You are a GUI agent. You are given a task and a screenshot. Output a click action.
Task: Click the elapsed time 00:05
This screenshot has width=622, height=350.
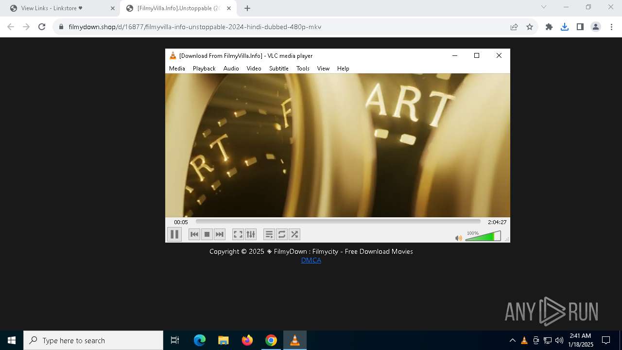(181, 222)
